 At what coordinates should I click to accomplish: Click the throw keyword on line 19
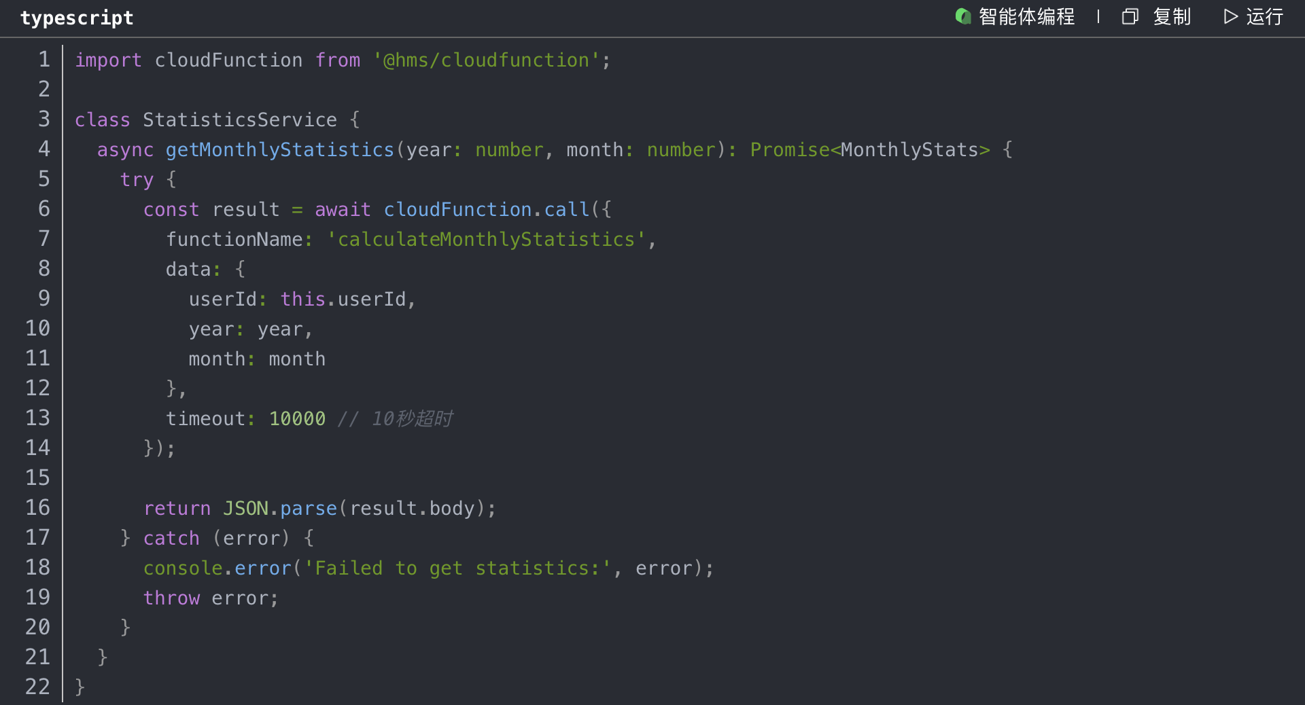[171, 598]
